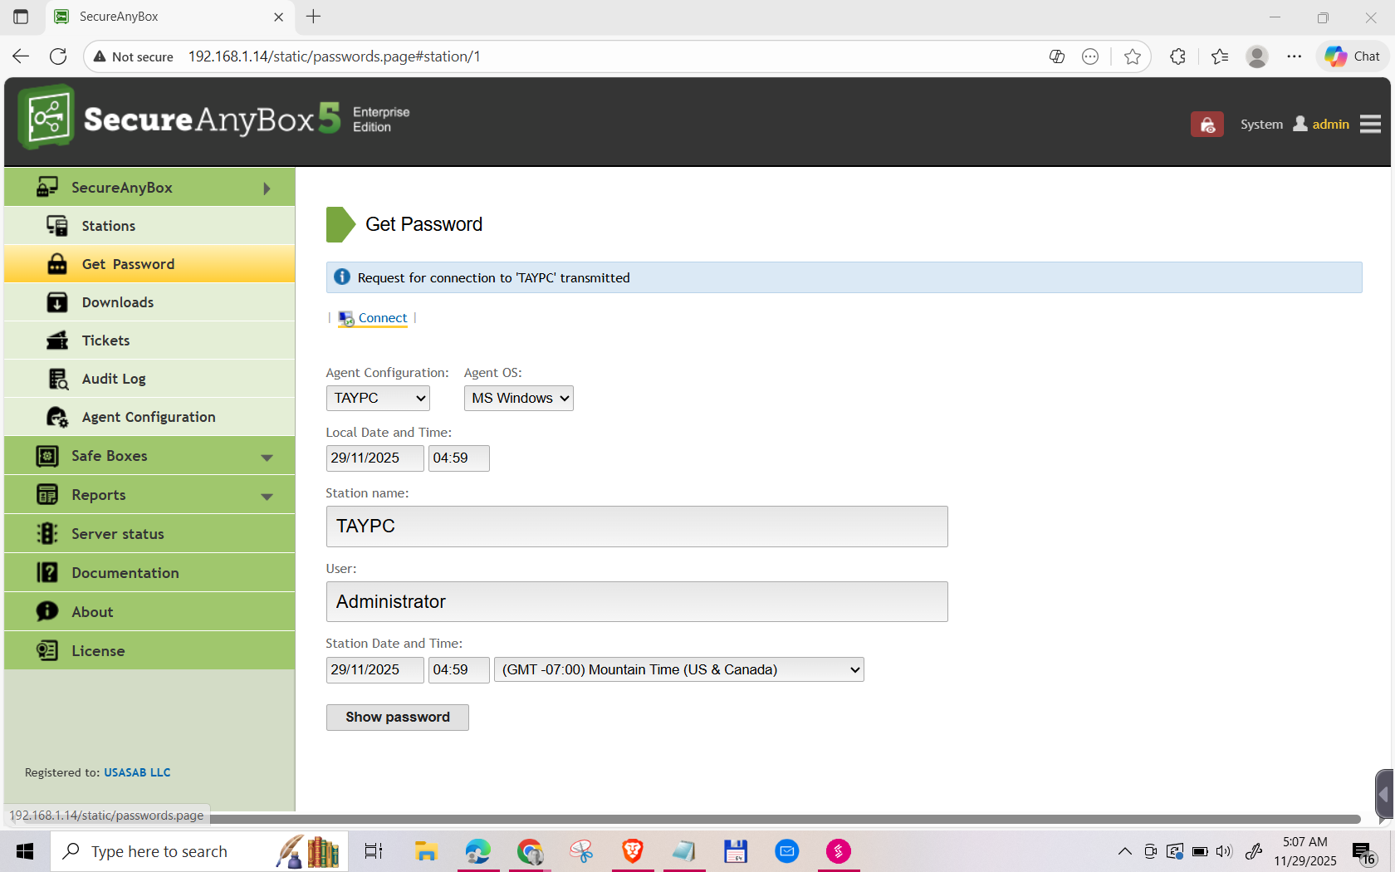Open the Downloads menu item

tap(149, 302)
